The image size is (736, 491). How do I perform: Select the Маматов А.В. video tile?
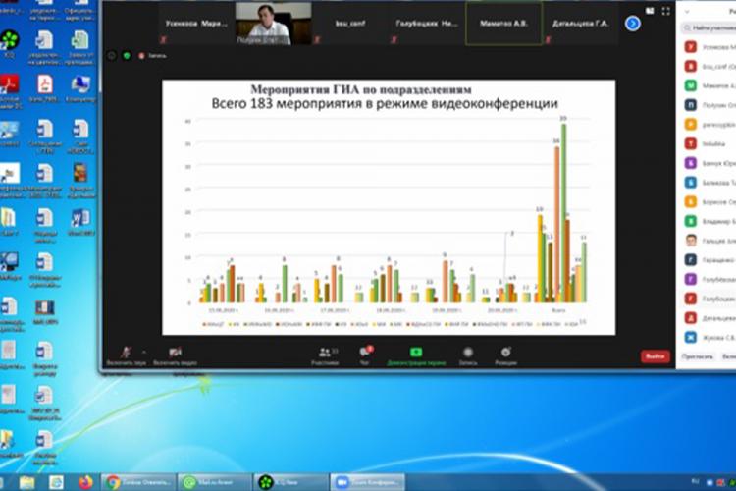coord(503,22)
